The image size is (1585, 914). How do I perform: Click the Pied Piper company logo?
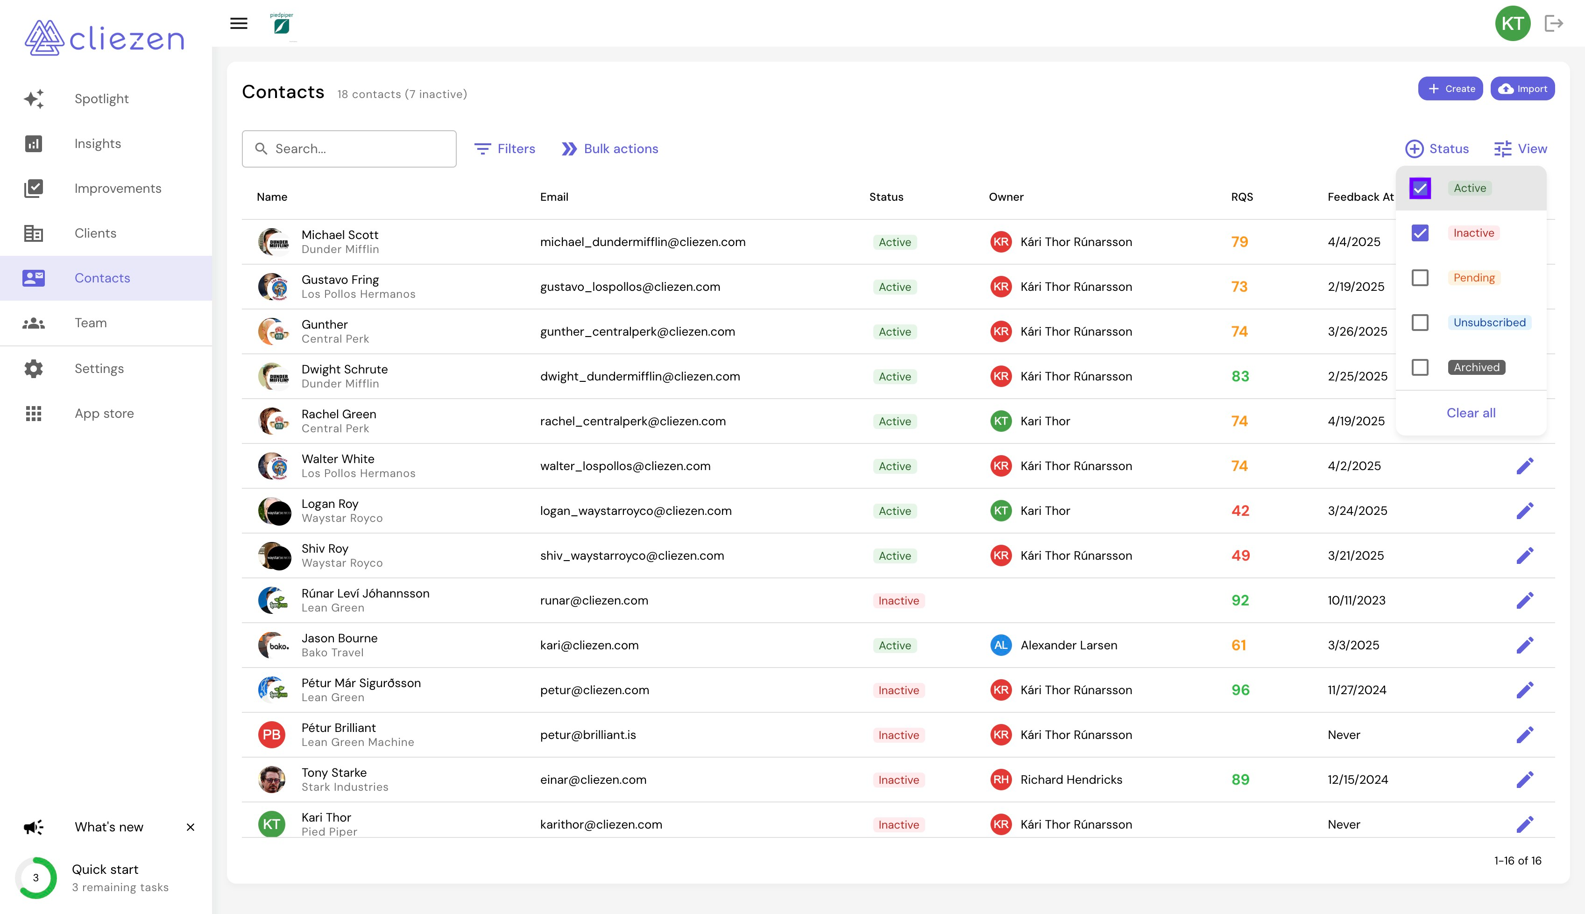(281, 23)
